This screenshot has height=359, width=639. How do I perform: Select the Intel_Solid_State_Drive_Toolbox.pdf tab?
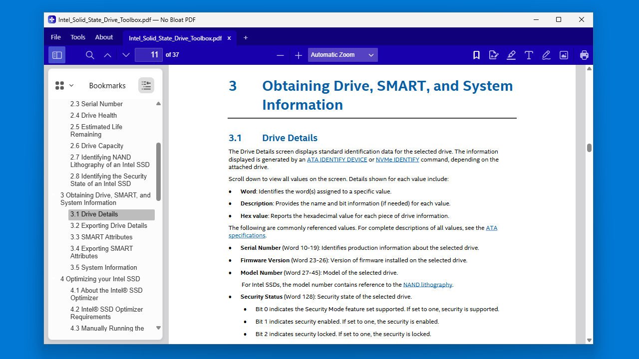click(x=175, y=38)
